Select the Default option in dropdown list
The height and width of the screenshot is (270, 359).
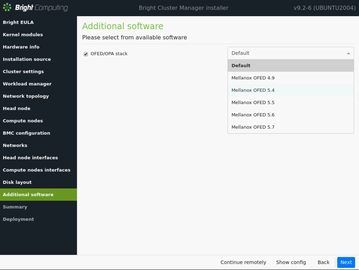click(x=291, y=66)
